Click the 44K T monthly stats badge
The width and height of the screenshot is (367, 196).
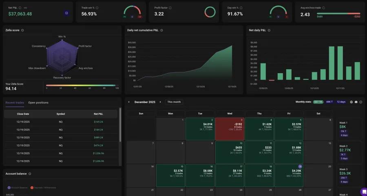click(329, 102)
